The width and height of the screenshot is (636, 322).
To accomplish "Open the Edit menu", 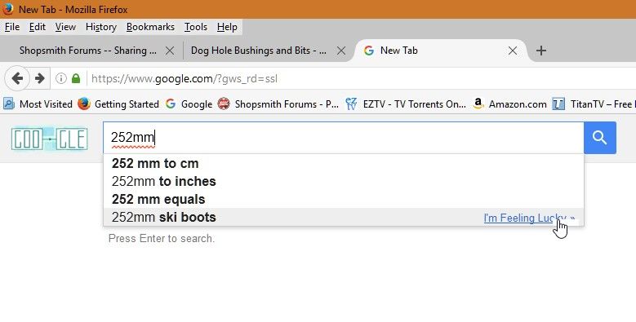I will (x=38, y=27).
